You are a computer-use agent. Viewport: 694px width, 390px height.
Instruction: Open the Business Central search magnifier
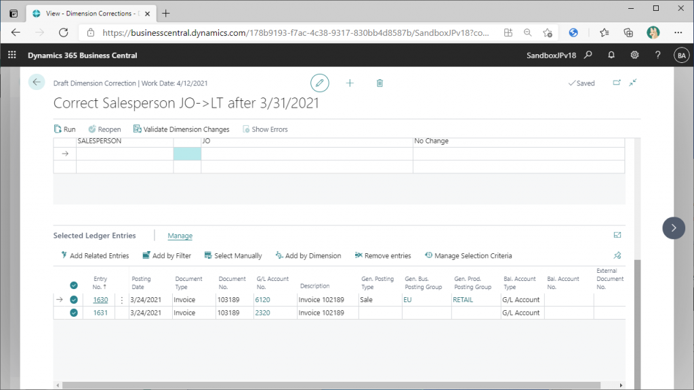coord(588,56)
